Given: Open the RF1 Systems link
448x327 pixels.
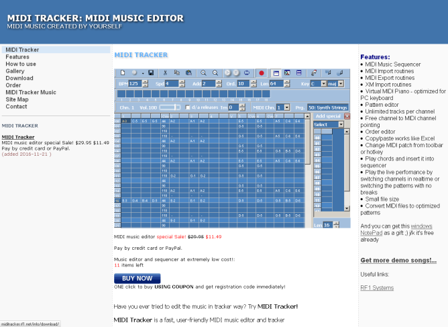Looking at the screenshot, I should [x=377, y=288].
